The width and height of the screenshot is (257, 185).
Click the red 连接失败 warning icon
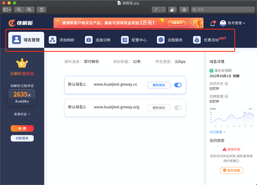[225, 149]
